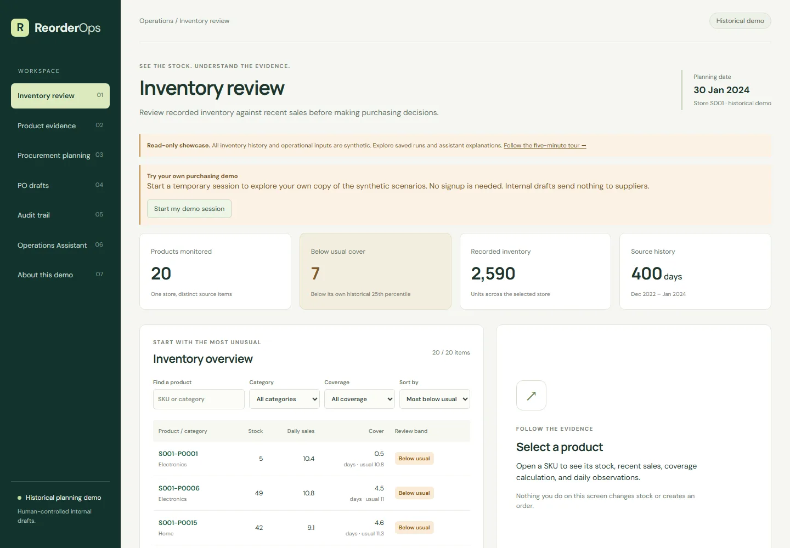This screenshot has width=790, height=548.
Task: Open Operations Assistant
Action: [60, 245]
